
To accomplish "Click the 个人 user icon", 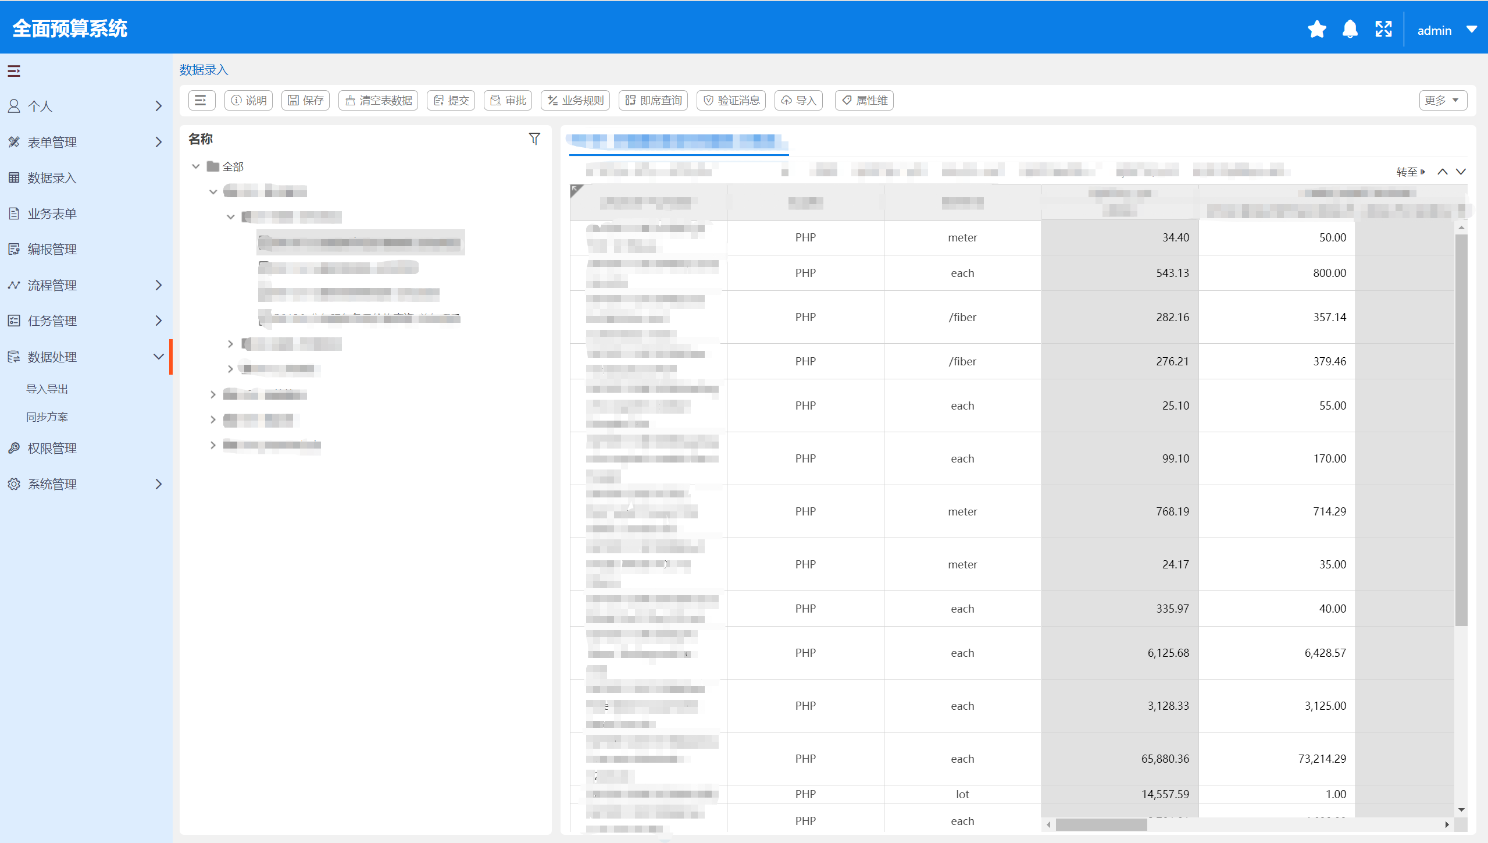I will [14, 106].
